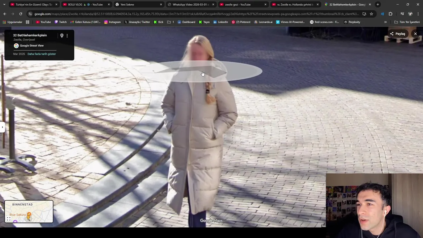
Task: Open the Leonardo.ai bookmark
Action: 263,22
